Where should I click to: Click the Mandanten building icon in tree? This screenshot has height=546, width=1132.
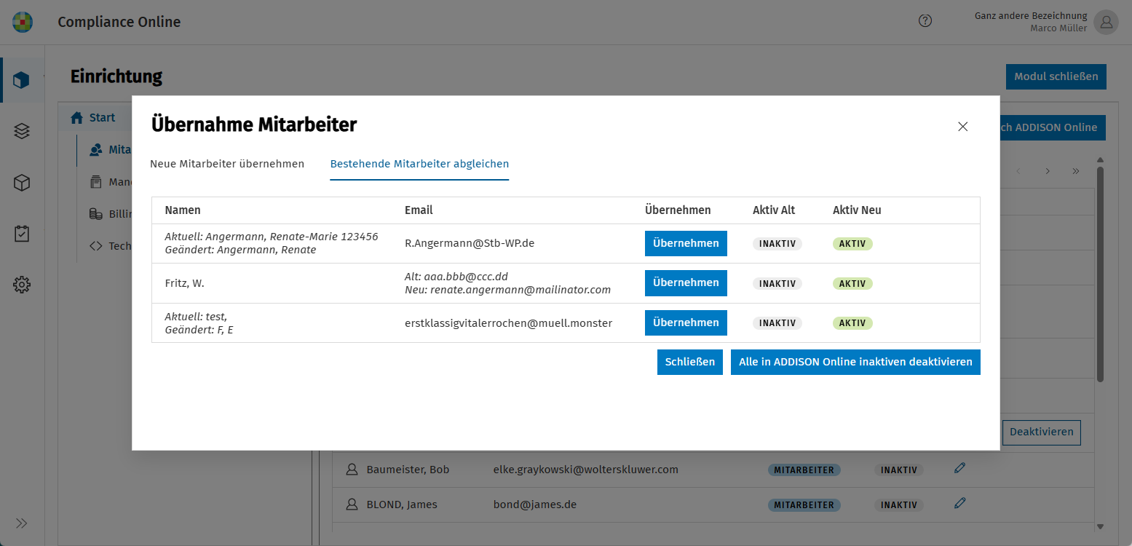click(x=95, y=182)
